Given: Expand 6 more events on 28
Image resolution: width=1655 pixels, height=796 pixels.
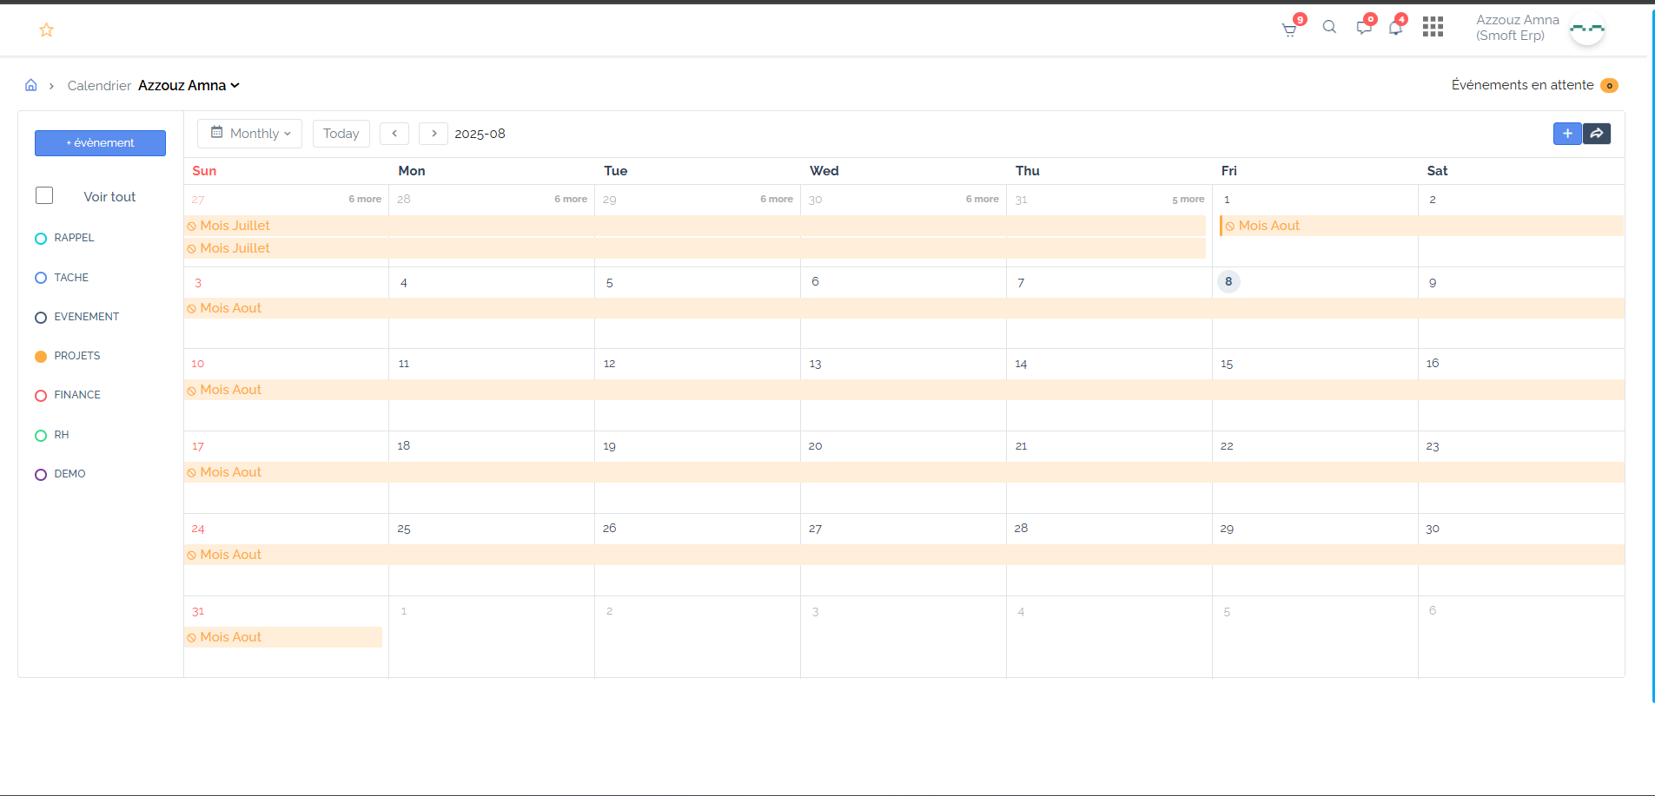Looking at the screenshot, I should pyautogui.click(x=571, y=199).
